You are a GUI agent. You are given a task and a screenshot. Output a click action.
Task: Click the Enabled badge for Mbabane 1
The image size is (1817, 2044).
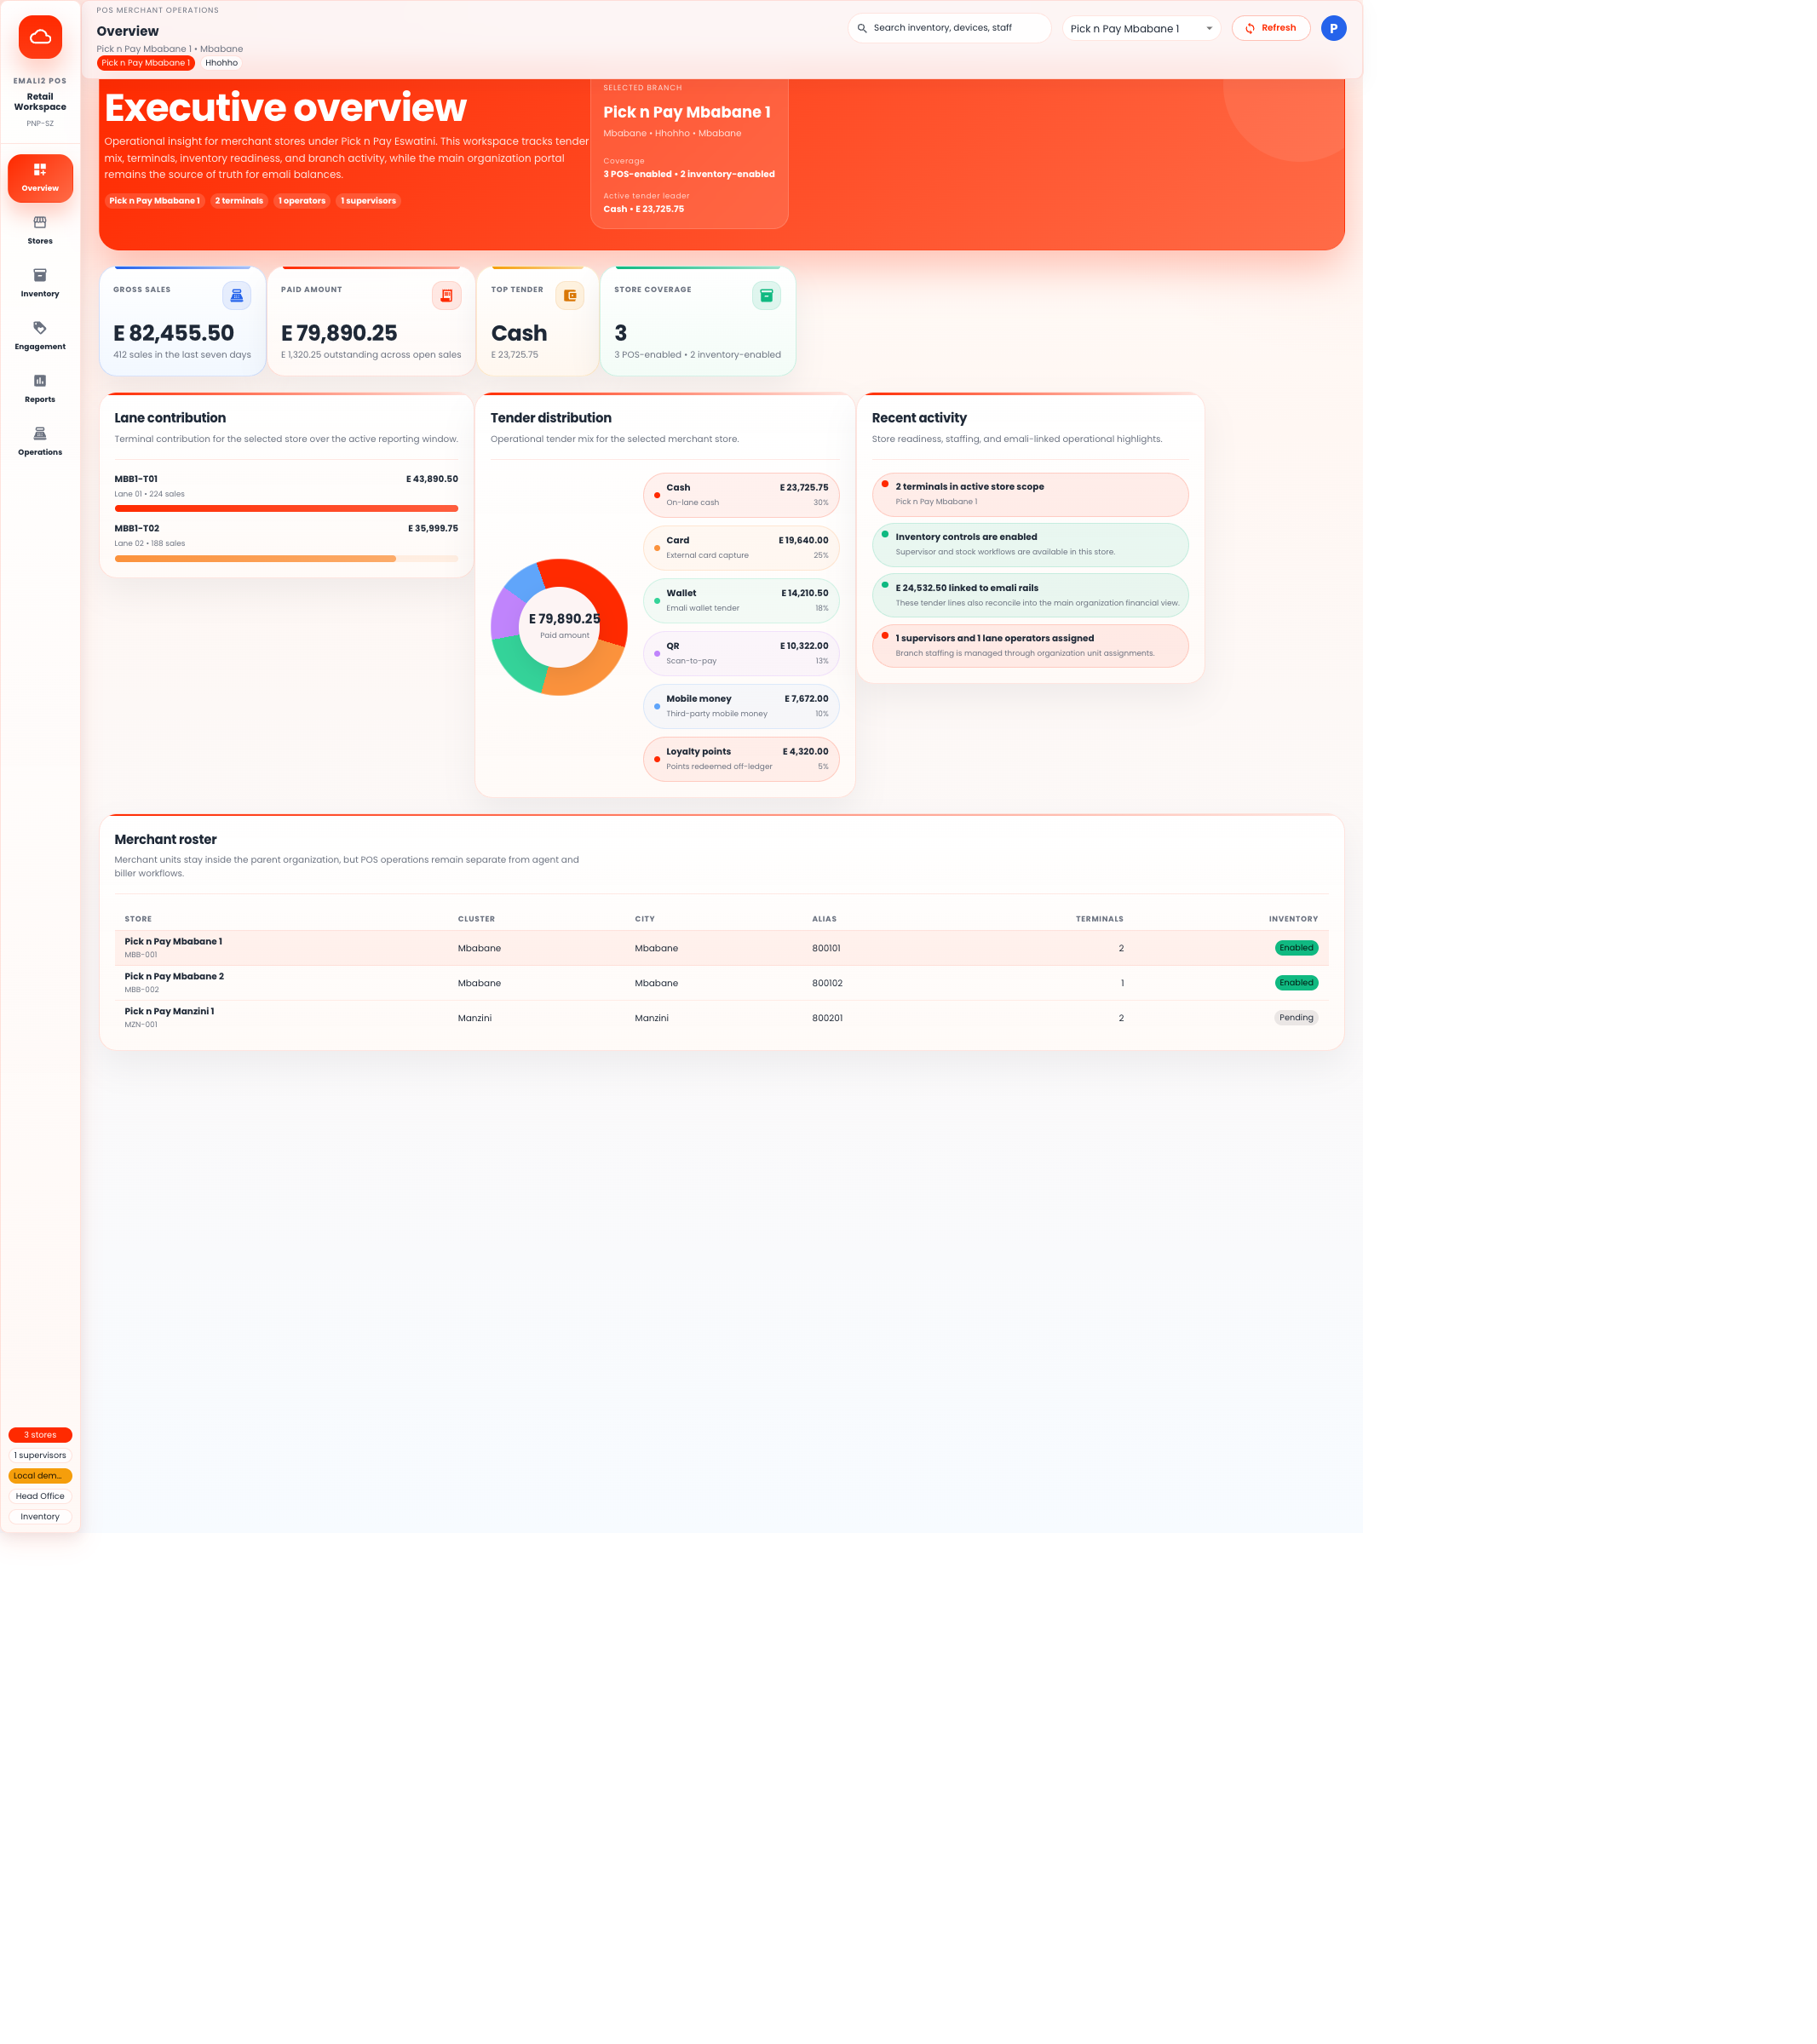1296,948
